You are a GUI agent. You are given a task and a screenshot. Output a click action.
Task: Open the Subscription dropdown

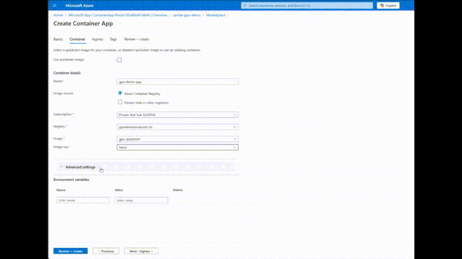pos(178,115)
